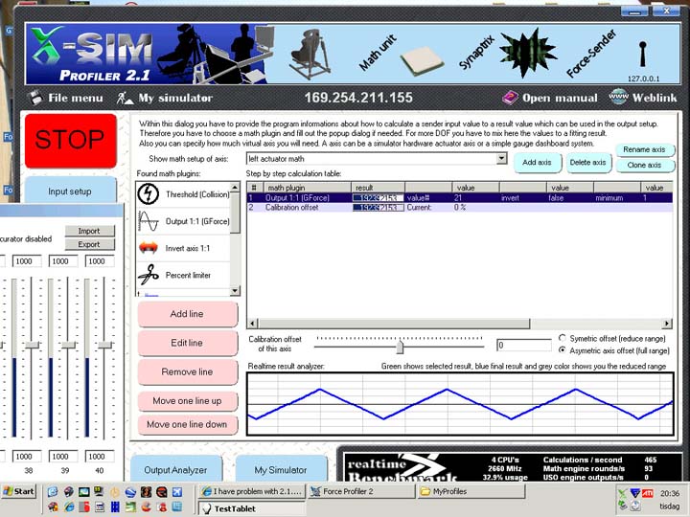
Task: Select Asymetric axis offset (full range) option
Action: (x=562, y=350)
